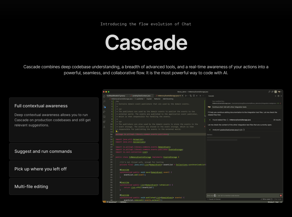
Task: Expand the Pick up where you left off card
Action: click(54, 169)
